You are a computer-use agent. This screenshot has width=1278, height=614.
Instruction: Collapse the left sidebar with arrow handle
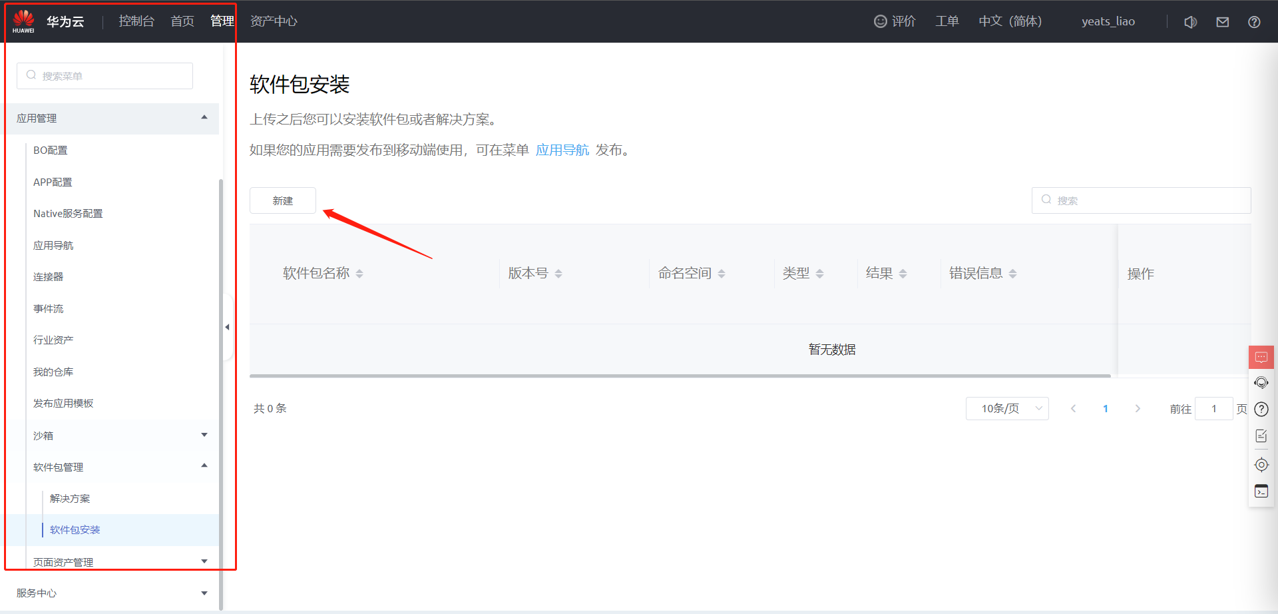click(x=228, y=327)
